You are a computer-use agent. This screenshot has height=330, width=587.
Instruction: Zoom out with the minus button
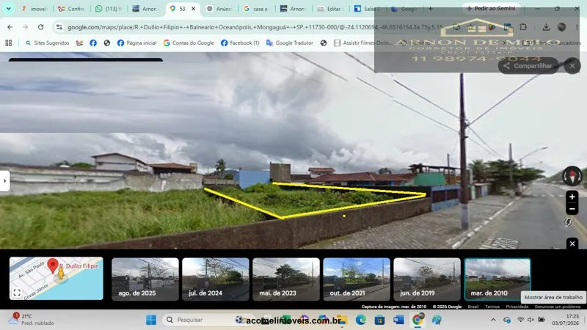(572, 209)
